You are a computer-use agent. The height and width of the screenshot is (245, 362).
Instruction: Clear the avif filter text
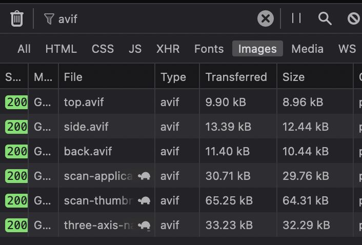point(266,18)
